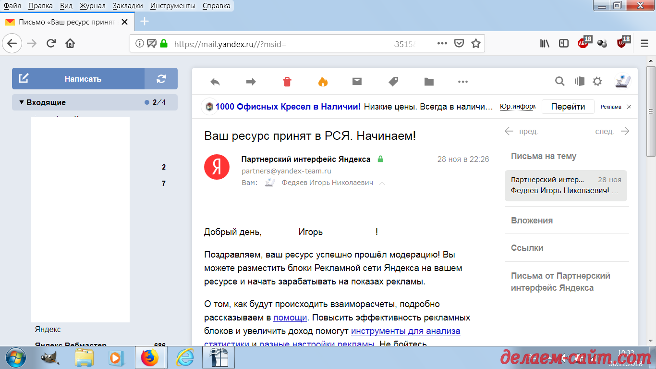The image size is (656, 369).
Task: Expand the Ссылки section
Action: click(527, 248)
